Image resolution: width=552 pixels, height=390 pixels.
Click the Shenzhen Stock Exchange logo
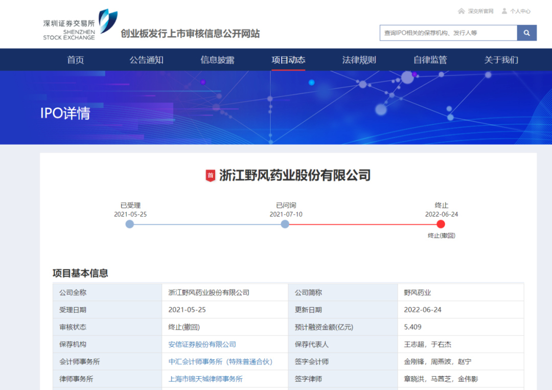[80, 25]
